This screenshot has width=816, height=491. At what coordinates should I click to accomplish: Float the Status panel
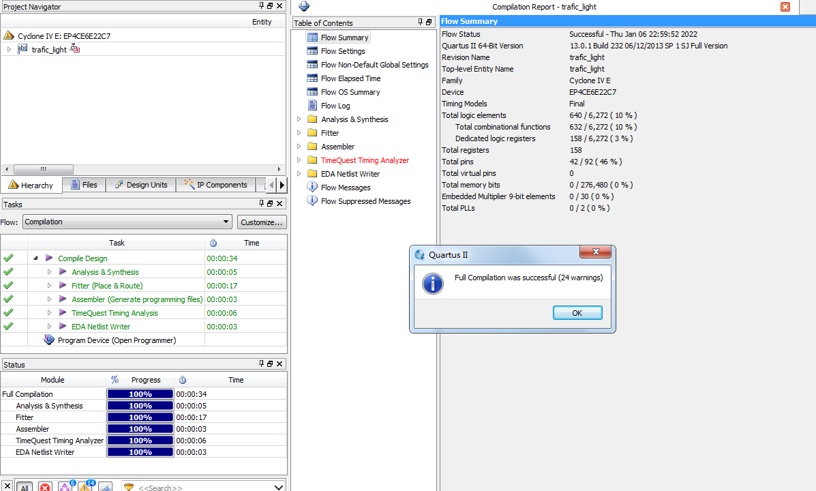pos(270,363)
